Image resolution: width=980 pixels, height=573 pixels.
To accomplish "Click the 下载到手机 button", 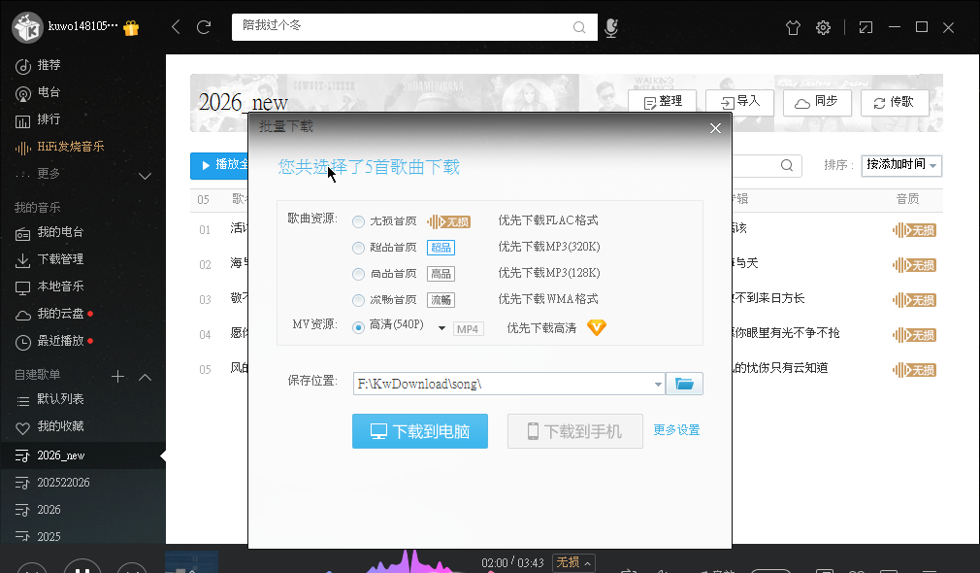I will pyautogui.click(x=575, y=431).
